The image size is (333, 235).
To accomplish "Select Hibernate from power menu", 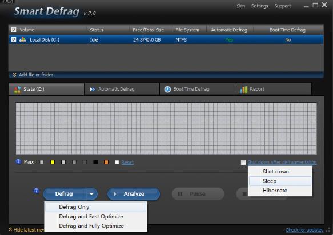I will click(x=280, y=191).
